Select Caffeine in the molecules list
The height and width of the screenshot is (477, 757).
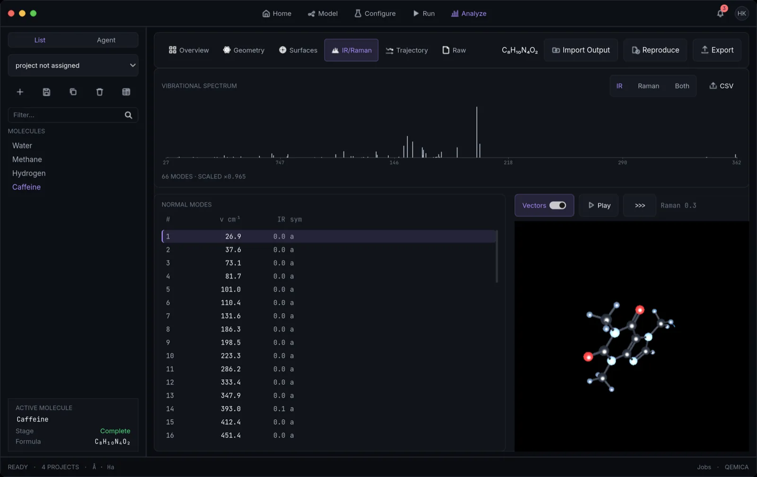coord(26,187)
